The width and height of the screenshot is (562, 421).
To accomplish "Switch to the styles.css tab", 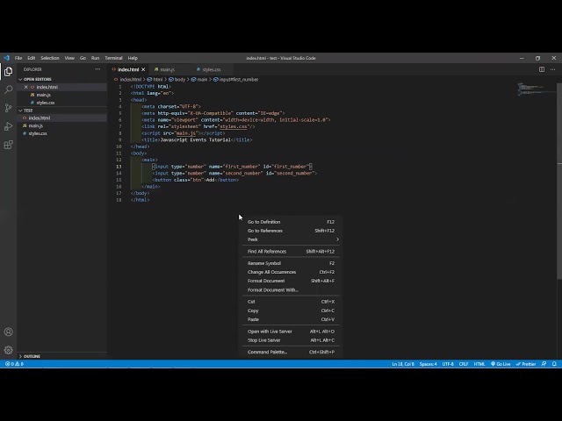I will pos(212,69).
